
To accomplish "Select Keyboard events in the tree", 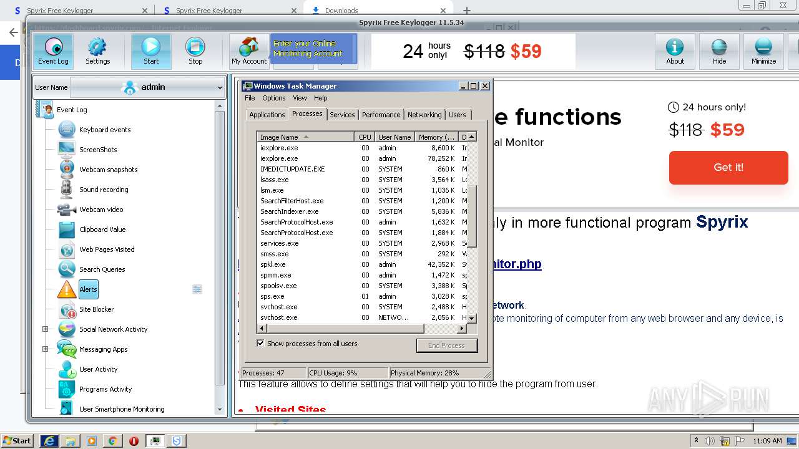I will coord(105,130).
